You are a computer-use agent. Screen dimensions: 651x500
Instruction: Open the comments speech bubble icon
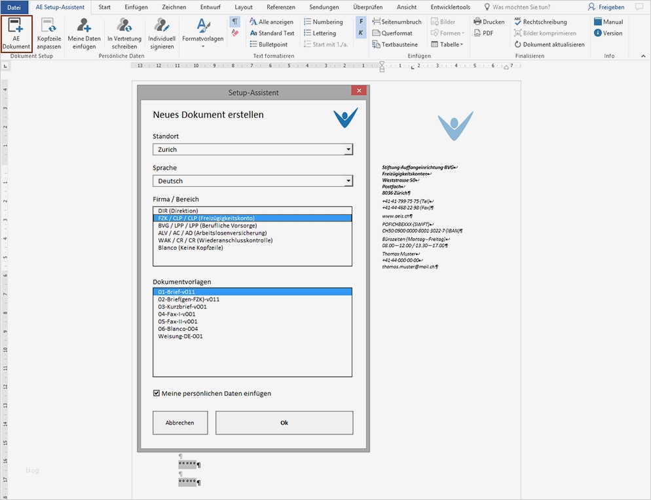[639, 7]
